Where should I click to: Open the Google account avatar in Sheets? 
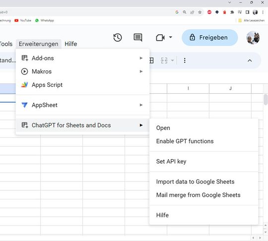pos(253,38)
